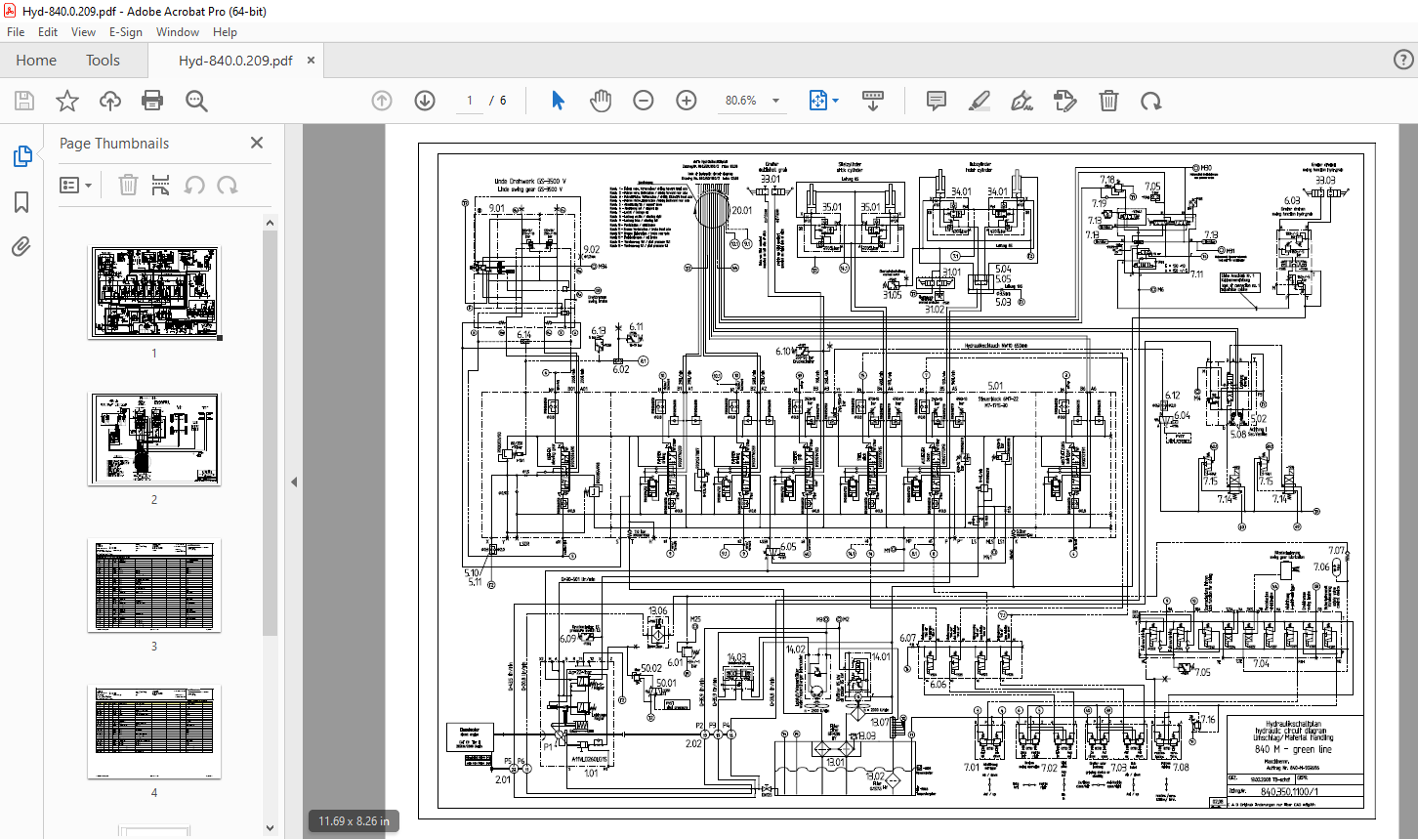Viewport: 1418px width, 839px height.
Task: Close the Page Thumbnails panel
Action: 257,143
